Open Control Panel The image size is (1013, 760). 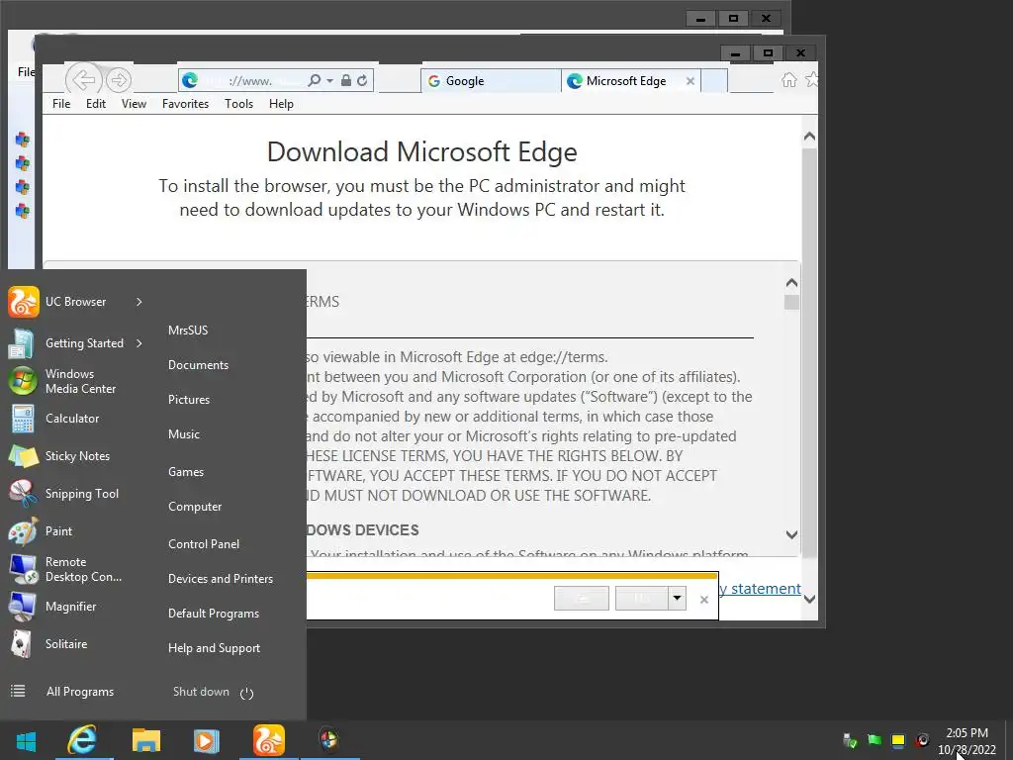[204, 544]
